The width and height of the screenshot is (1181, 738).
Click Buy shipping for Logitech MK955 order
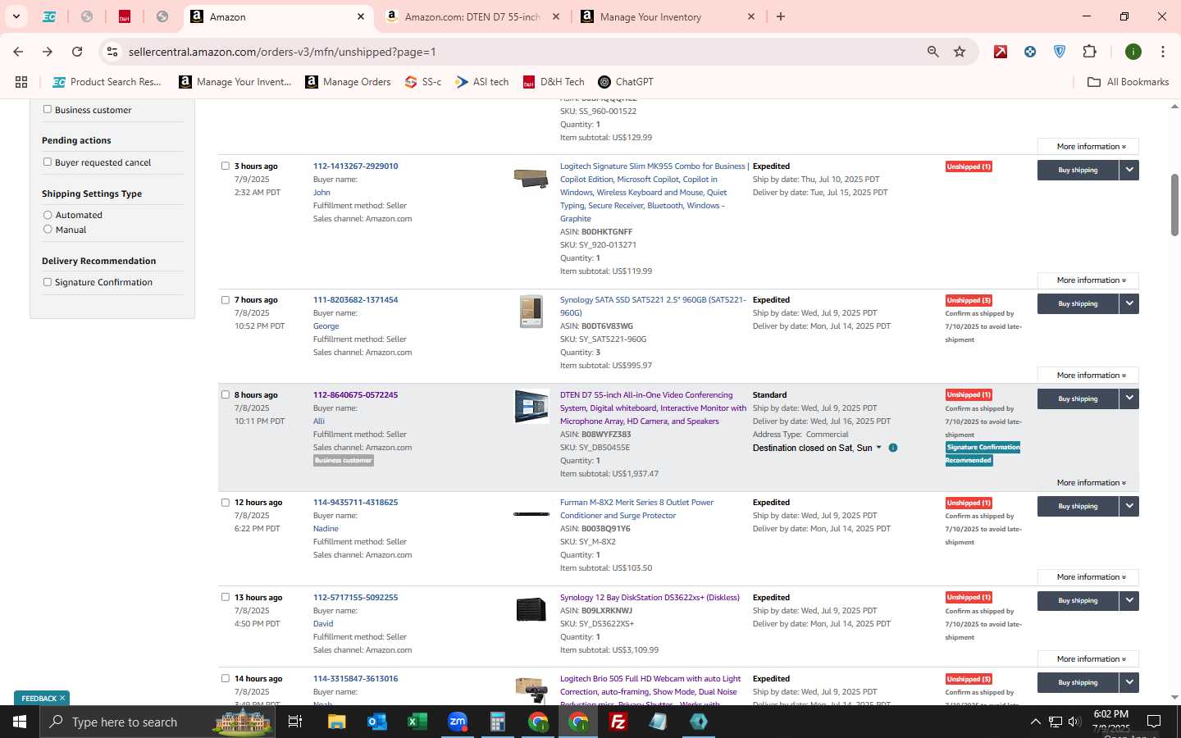point(1078,170)
